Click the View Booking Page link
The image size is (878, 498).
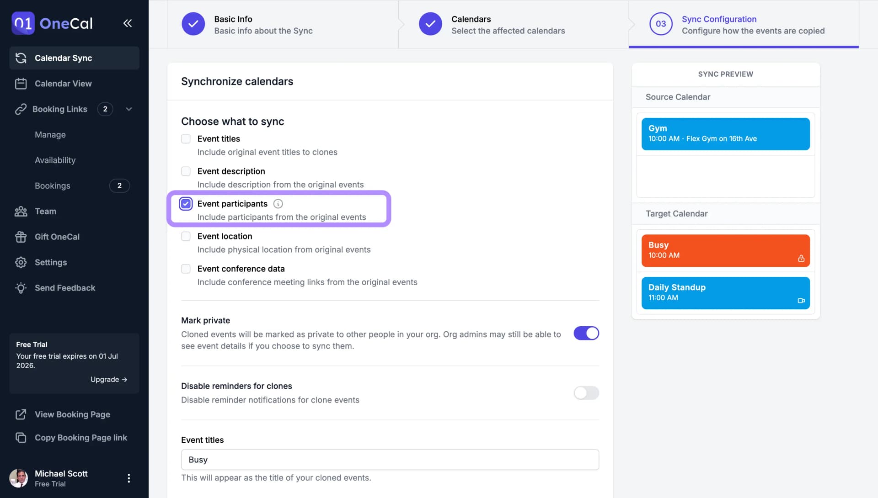(x=72, y=414)
